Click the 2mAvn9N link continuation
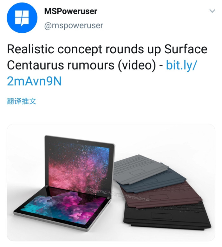 [34, 81]
